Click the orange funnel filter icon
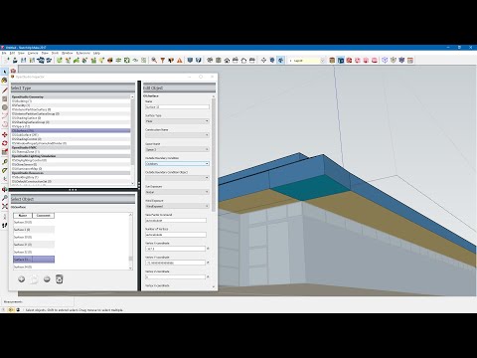Viewport: 477px width, 358px height. 163,60
